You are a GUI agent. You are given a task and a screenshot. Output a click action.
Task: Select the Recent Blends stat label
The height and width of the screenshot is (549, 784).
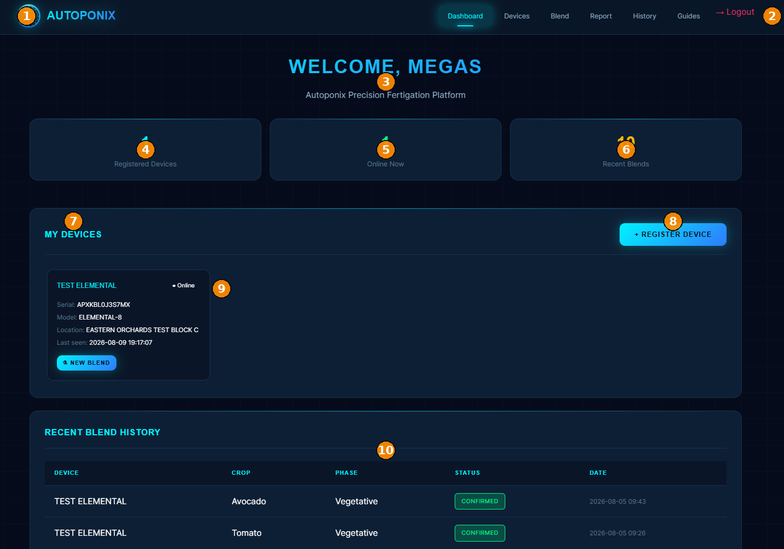point(626,164)
